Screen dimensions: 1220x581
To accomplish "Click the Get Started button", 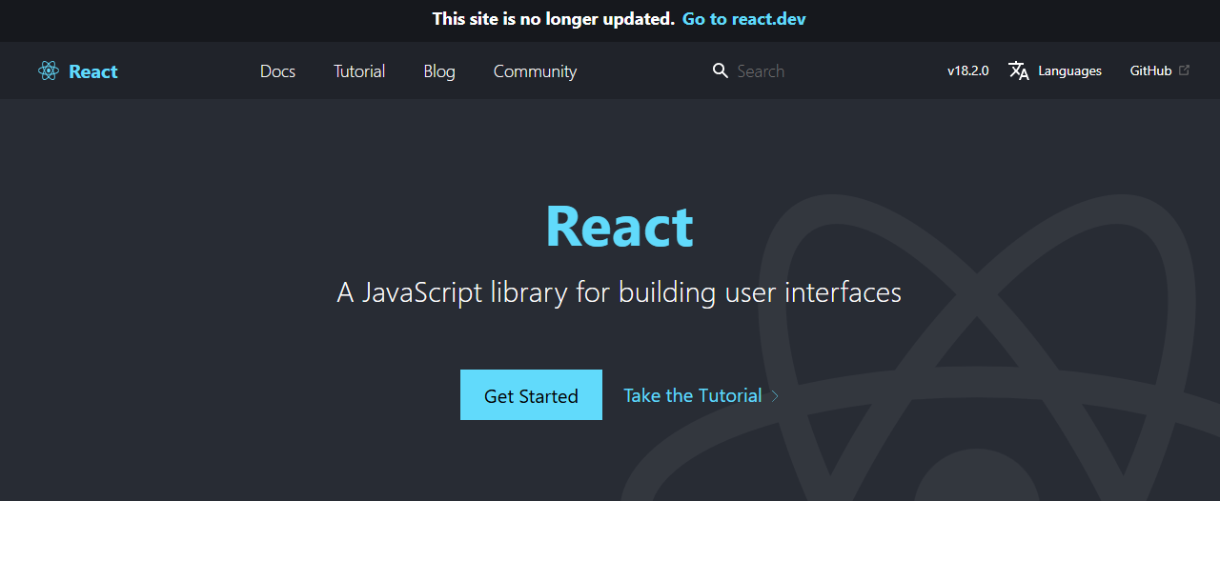I will click(x=531, y=395).
